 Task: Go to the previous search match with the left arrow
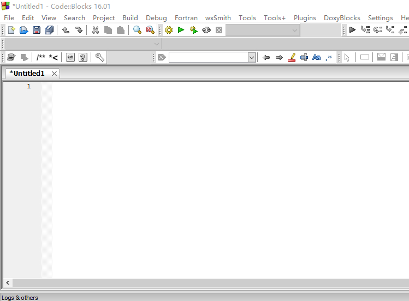pos(266,57)
